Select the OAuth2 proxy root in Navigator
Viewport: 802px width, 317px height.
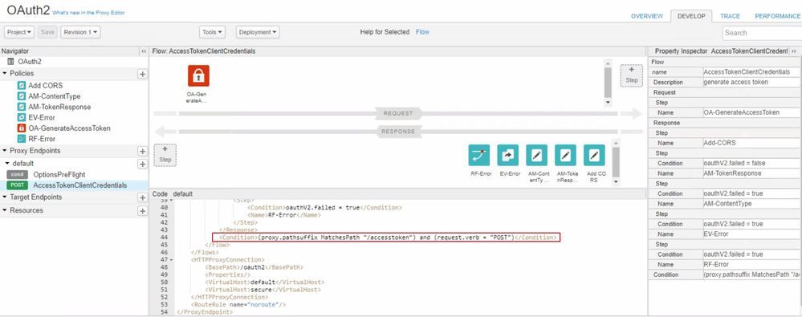tap(30, 61)
